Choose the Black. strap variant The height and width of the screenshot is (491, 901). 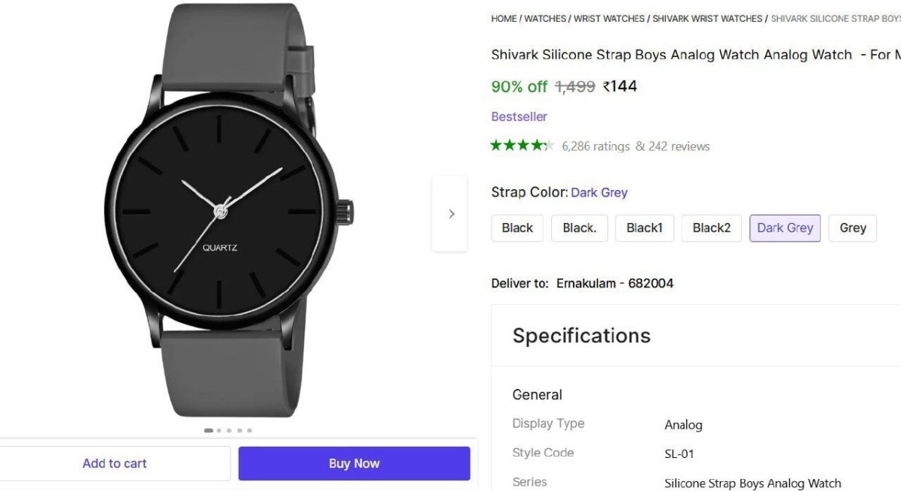(579, 228)
